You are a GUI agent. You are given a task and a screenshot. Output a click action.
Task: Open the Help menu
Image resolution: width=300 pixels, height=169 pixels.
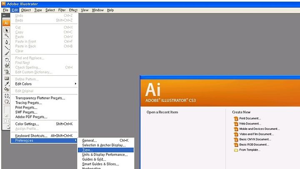coord(110,10)
